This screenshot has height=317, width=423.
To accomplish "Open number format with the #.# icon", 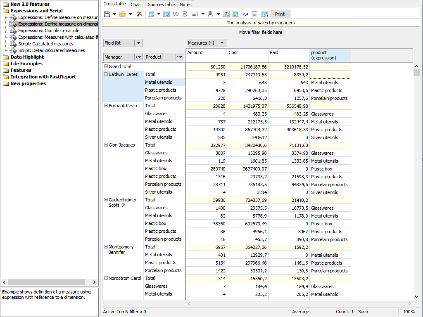I will click(x=245, y=14).
